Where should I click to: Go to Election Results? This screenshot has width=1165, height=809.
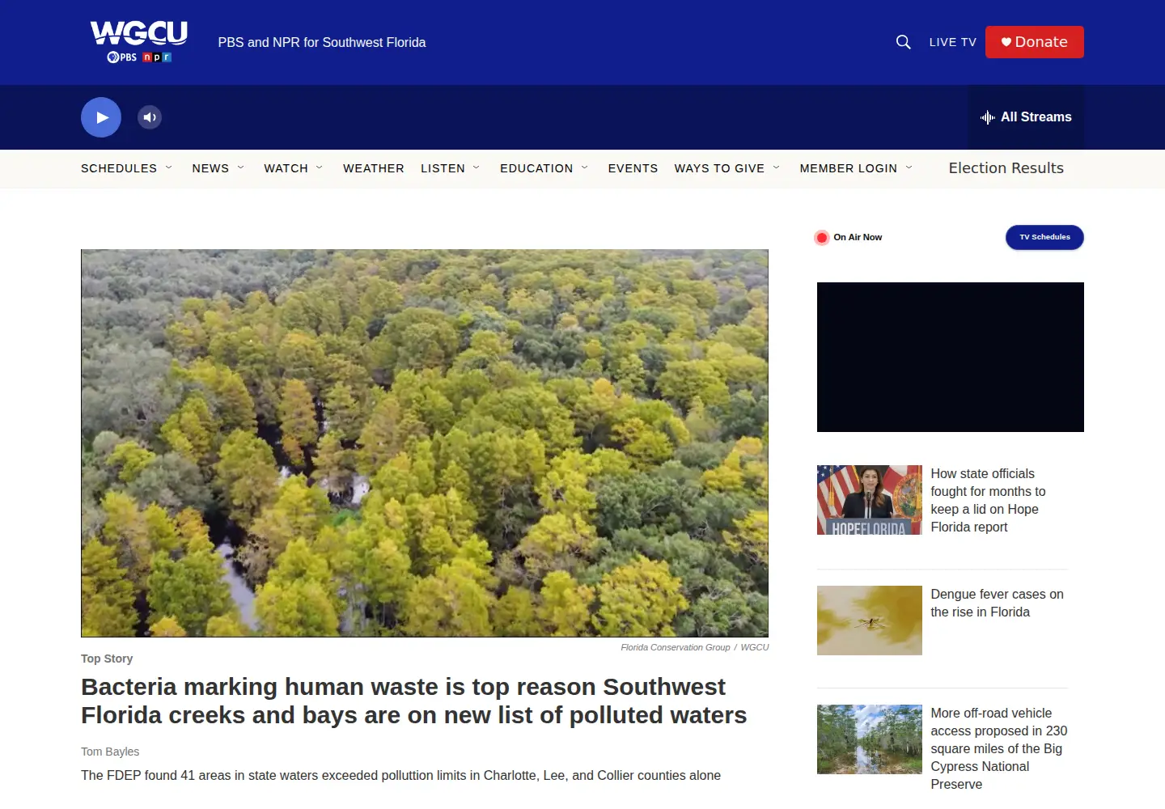1006,168
